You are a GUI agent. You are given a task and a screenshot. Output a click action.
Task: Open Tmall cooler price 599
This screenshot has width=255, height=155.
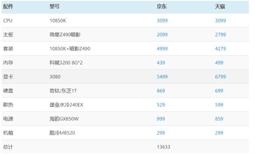(x=219, y=105)
